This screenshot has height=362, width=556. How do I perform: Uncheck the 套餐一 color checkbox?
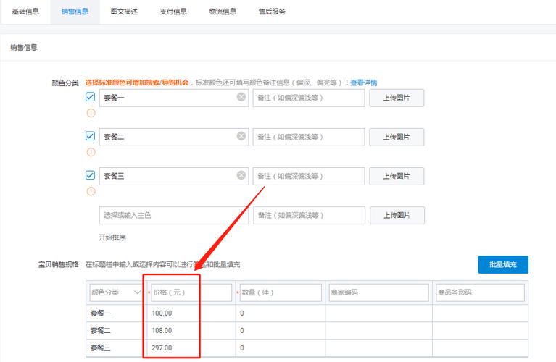(x=91, y=97)
